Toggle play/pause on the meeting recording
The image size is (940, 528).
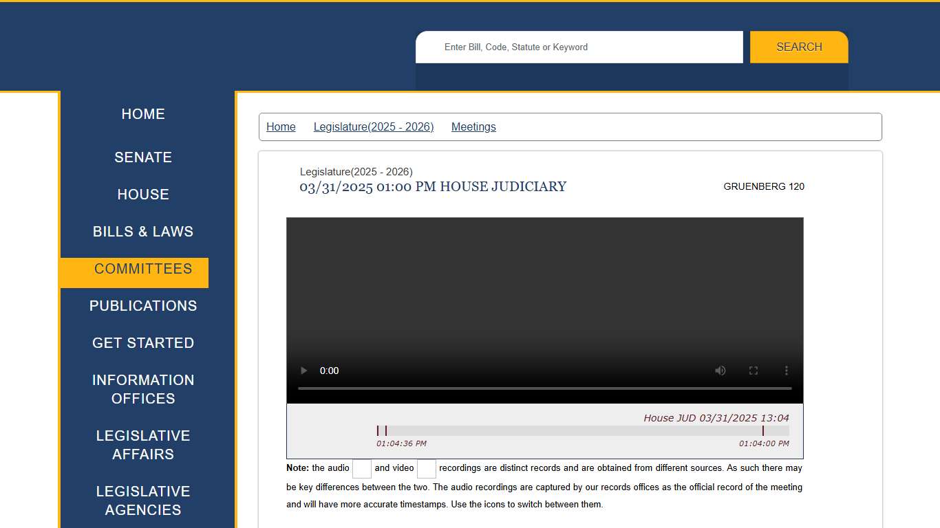(x=303, y=371)
